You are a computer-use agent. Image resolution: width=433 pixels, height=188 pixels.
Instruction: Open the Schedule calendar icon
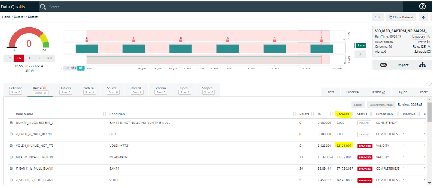point(429,51)
